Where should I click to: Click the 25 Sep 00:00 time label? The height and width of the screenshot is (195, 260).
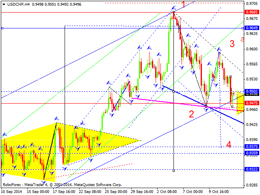pos(116,191)
